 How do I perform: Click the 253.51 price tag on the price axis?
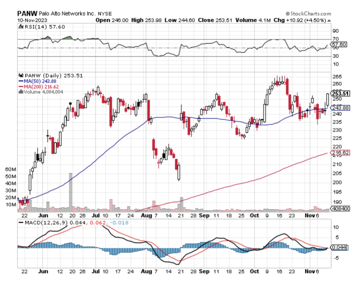point(341,93)
